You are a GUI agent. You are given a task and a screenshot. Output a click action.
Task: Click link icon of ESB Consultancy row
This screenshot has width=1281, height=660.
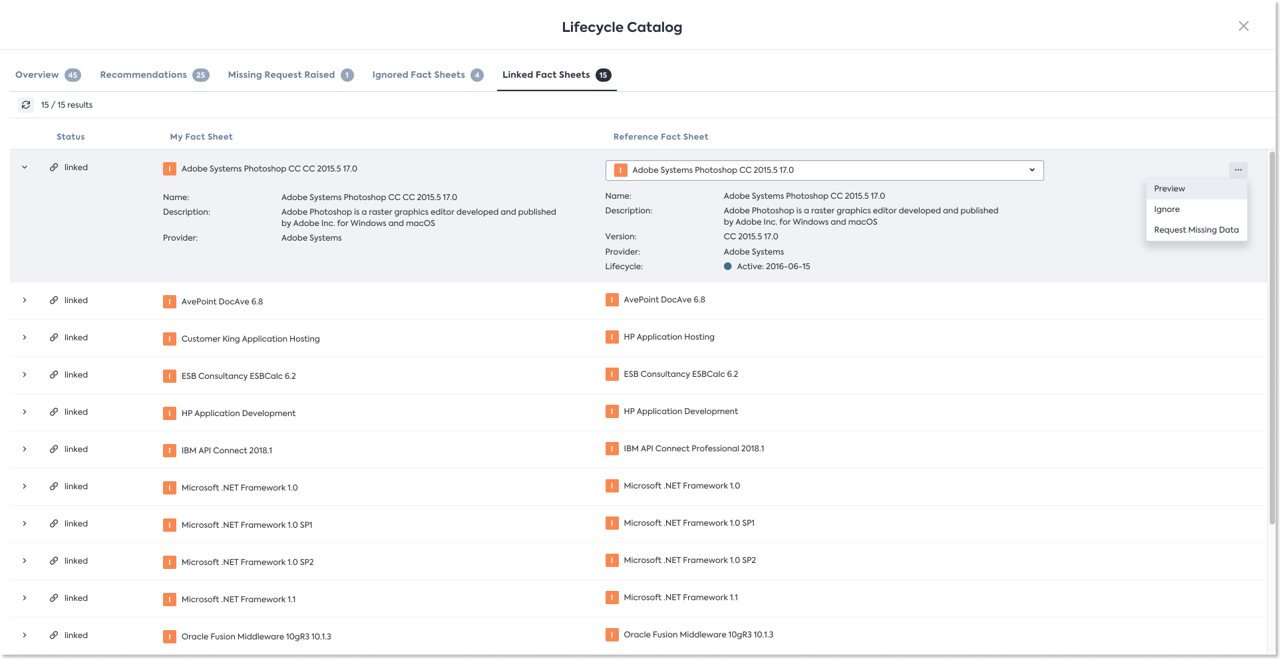click(x=54, y=375)
